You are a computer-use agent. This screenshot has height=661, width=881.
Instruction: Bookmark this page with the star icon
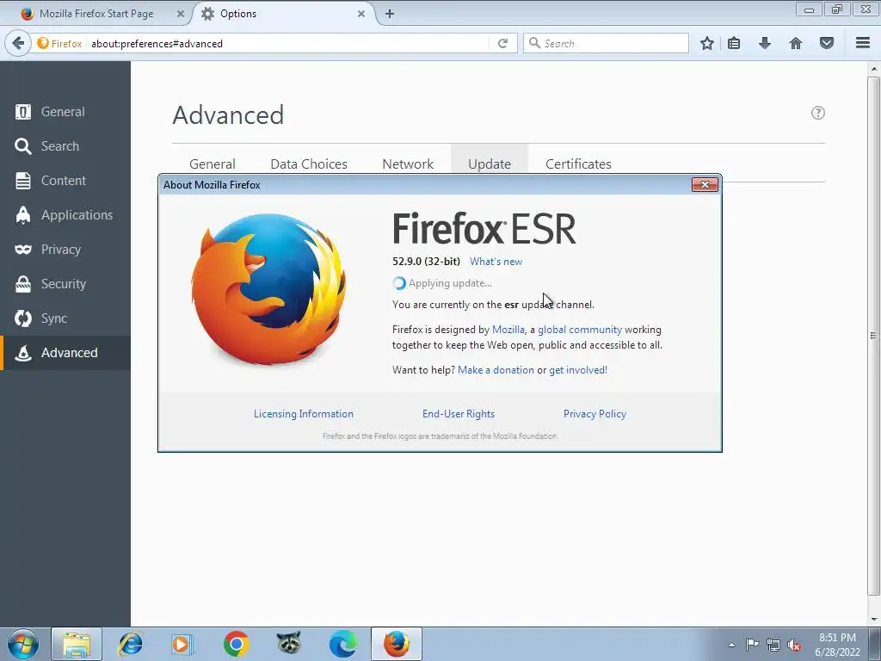707,43
